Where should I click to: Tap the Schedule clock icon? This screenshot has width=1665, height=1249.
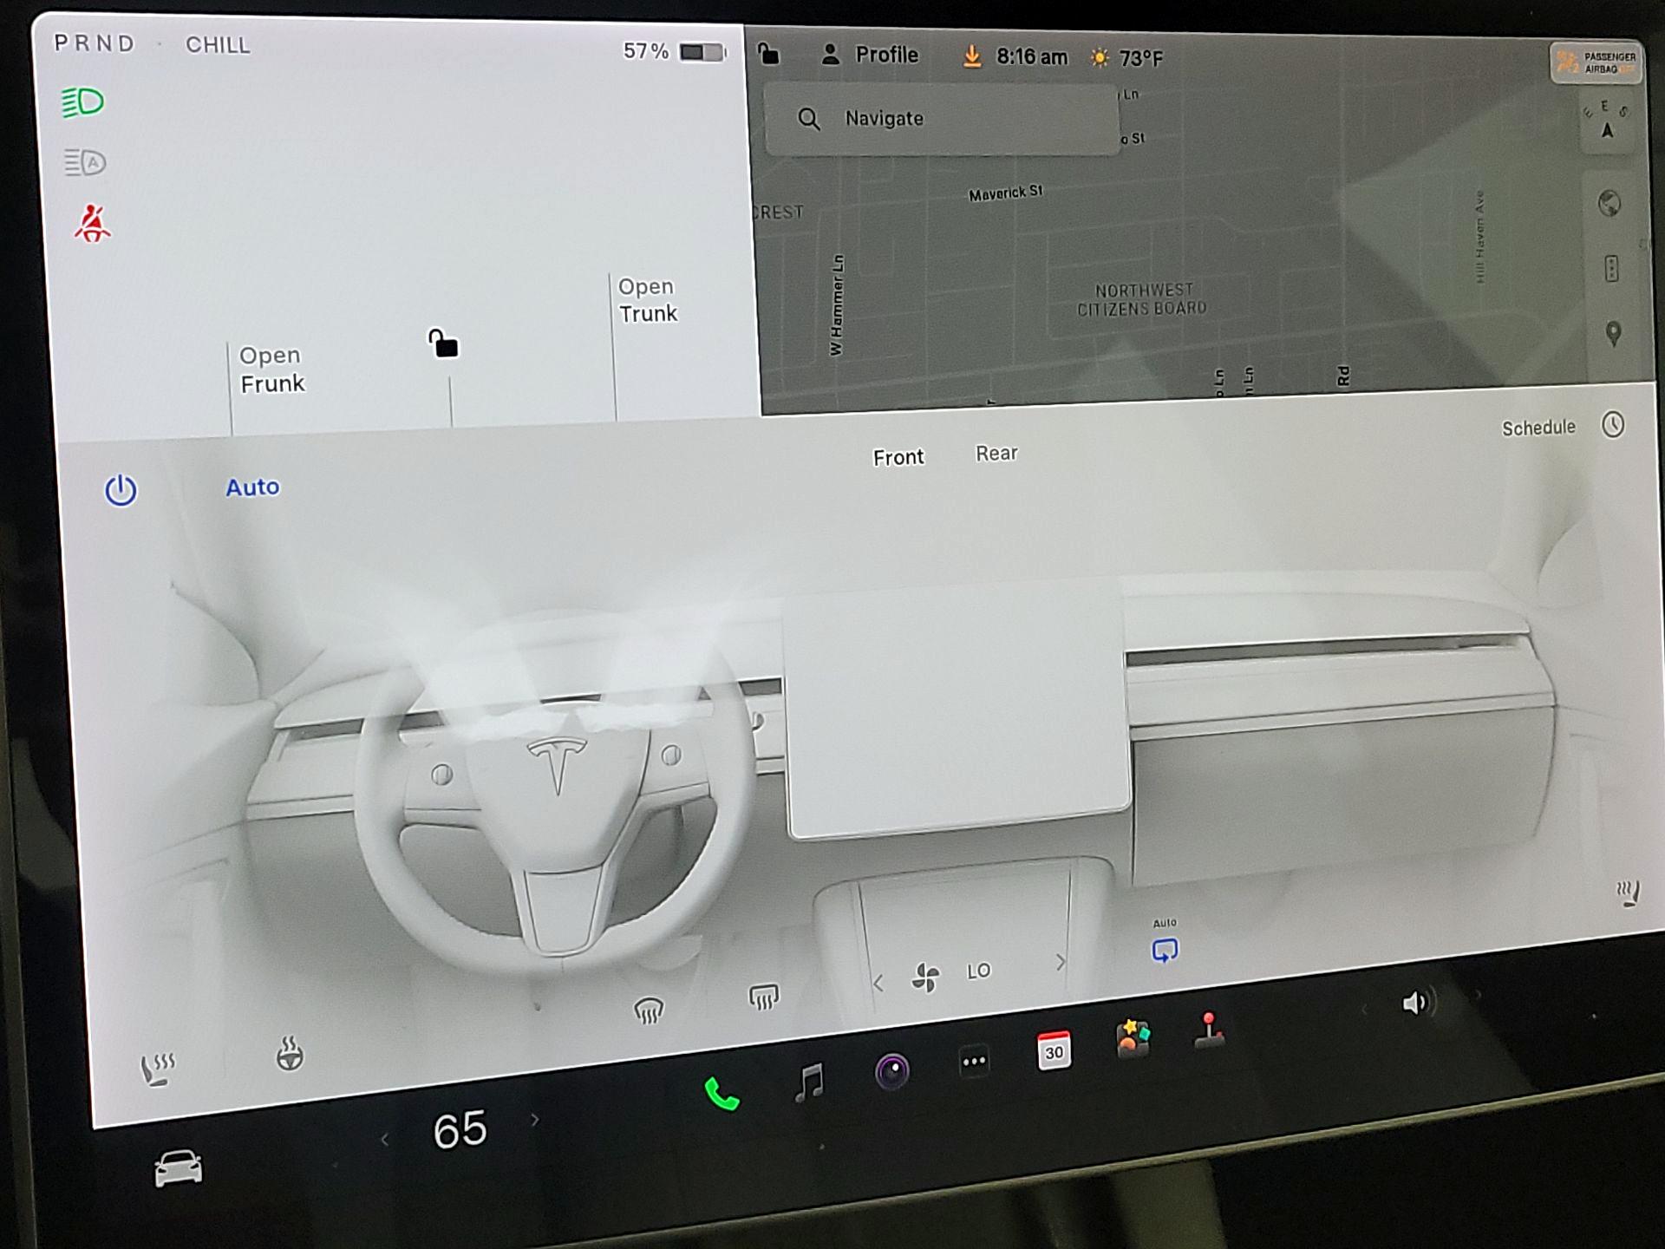[x=1613, y=425]
